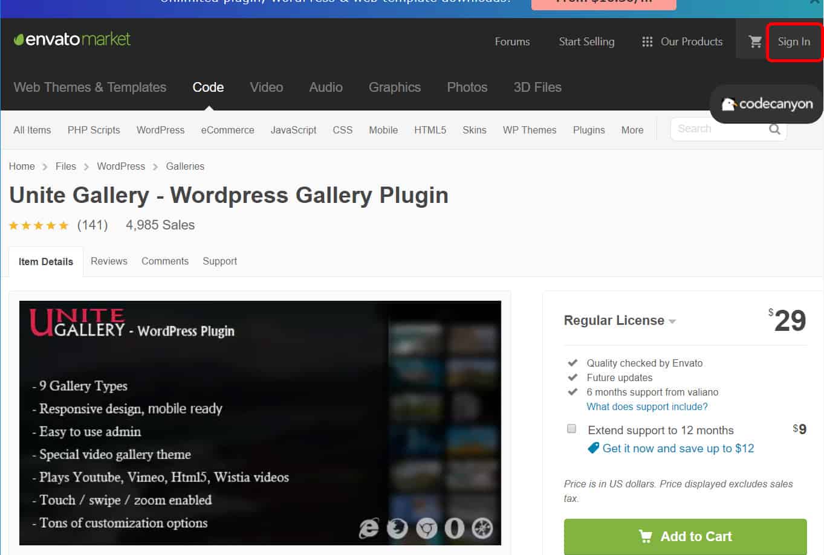
Task: Open eCommerce subcategory
Action: tap(227, 130)
